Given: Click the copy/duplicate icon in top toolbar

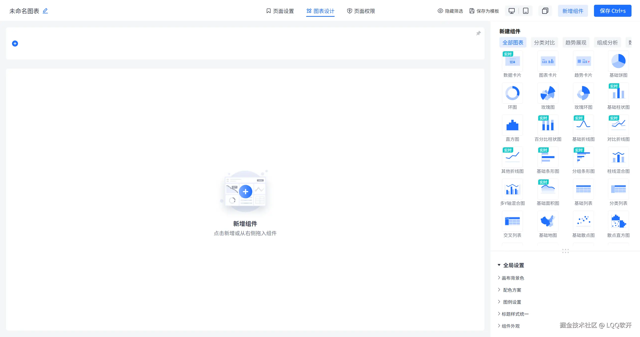Looking at the screenshot, I should 545,11.
